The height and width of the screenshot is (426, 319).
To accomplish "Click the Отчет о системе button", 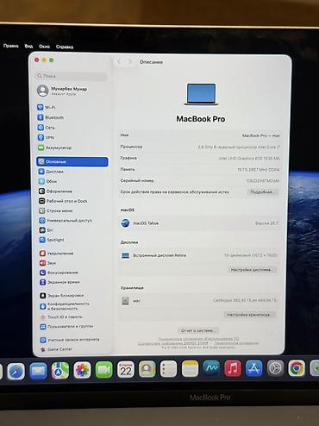I will 198,330.
